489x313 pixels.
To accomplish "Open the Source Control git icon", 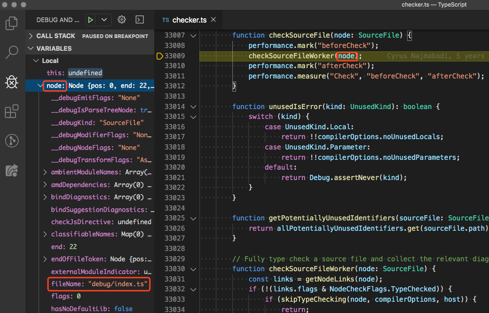I will 12,141.
